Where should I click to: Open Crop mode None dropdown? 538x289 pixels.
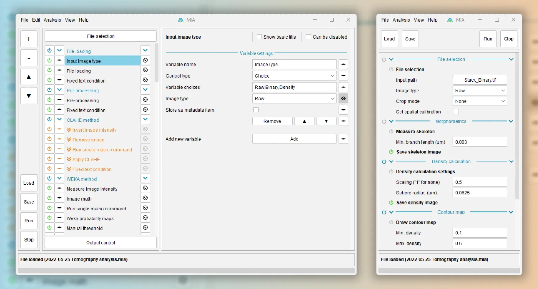pos(480,101)
